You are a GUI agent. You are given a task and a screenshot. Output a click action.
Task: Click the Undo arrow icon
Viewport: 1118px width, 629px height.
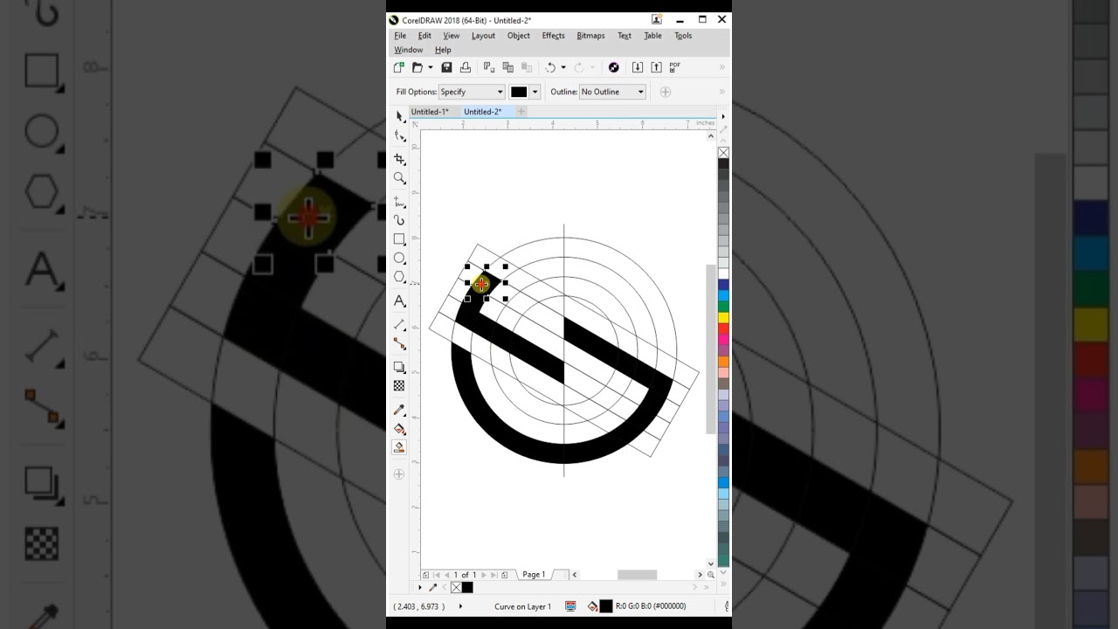(550, 67)
